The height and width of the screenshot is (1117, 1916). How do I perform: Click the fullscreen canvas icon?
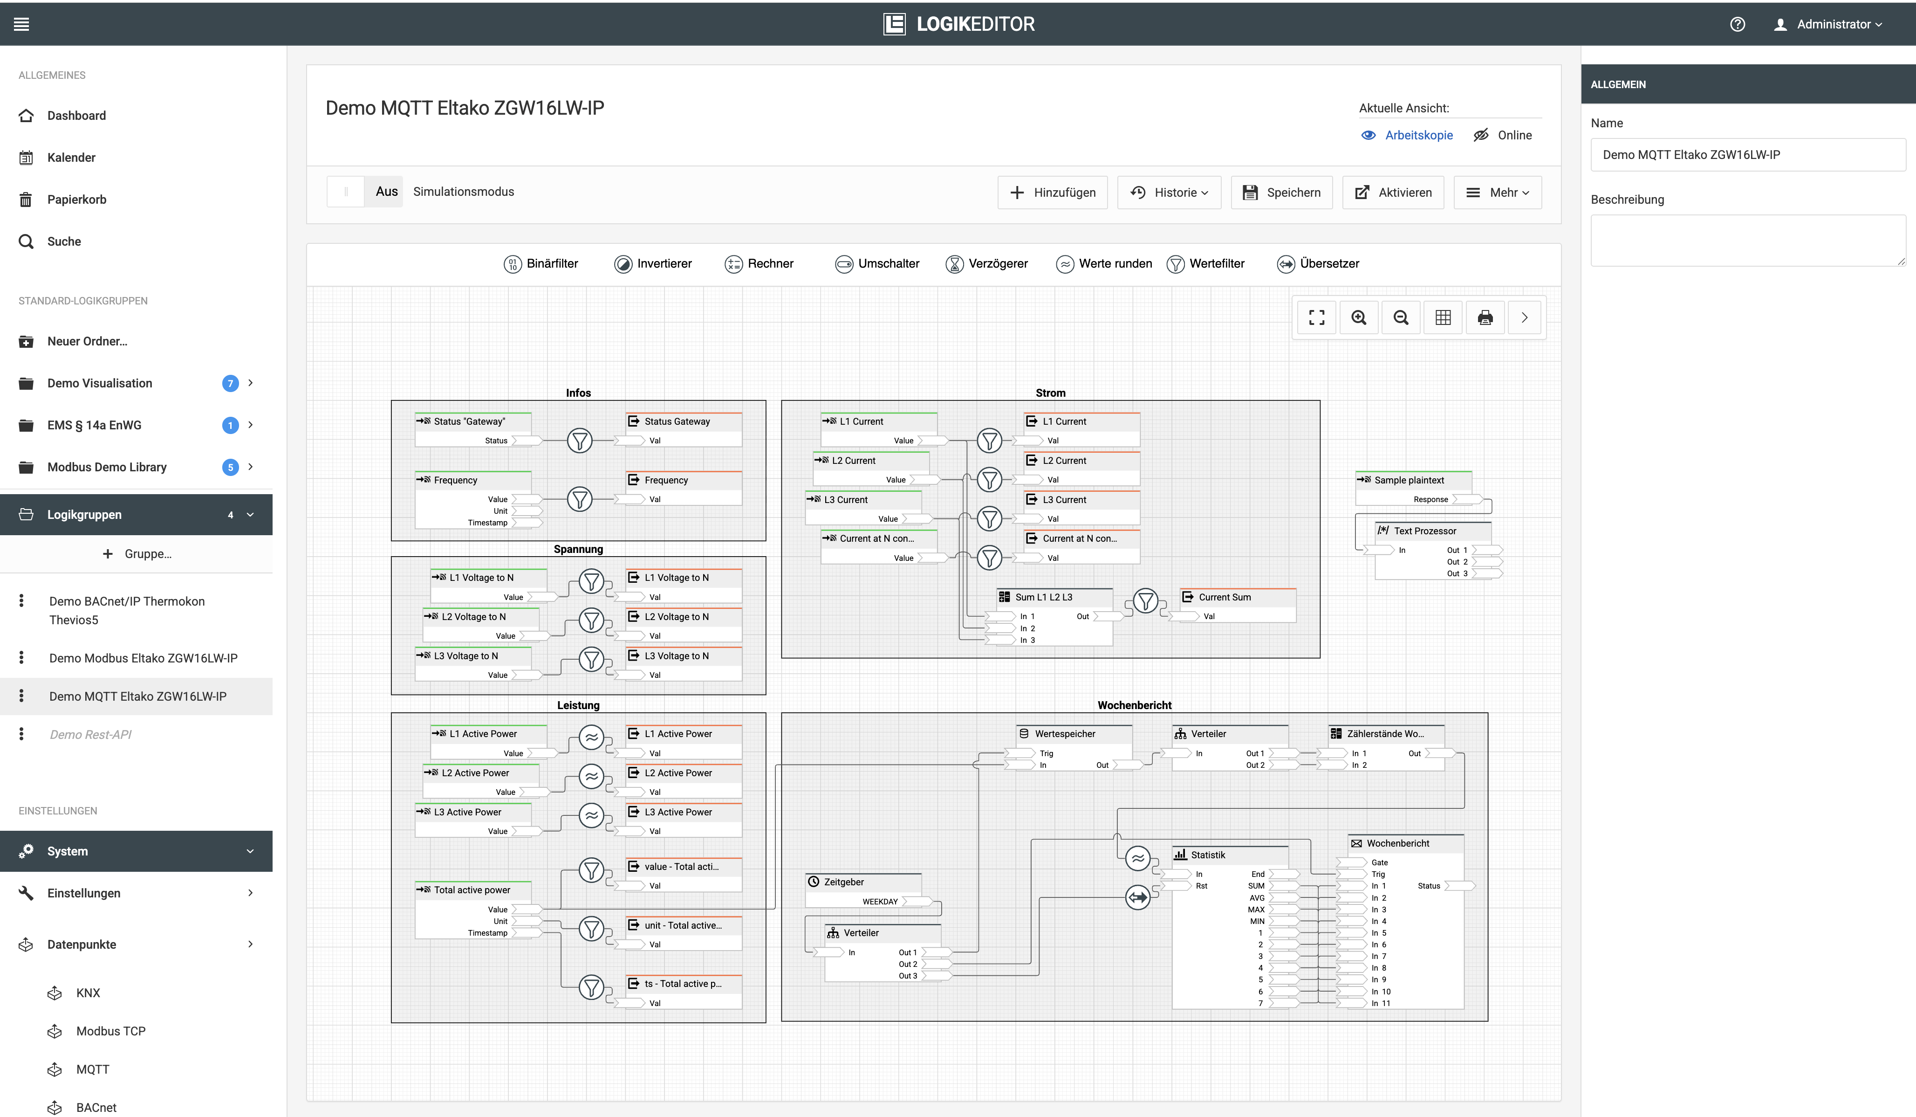1316,317
